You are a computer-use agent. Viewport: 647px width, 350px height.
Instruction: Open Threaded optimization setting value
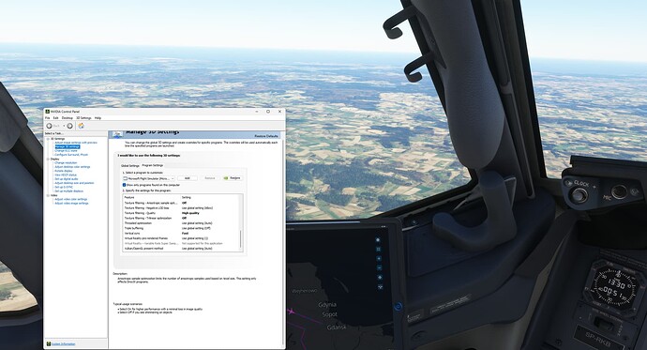(x=197, y=223)
